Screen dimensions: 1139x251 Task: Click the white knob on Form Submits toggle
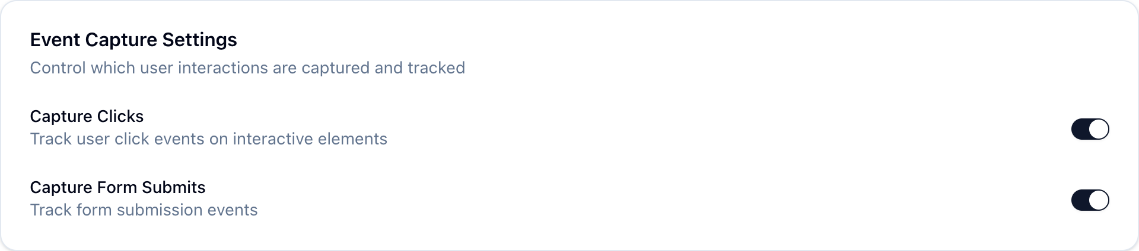coord(1099,200)
